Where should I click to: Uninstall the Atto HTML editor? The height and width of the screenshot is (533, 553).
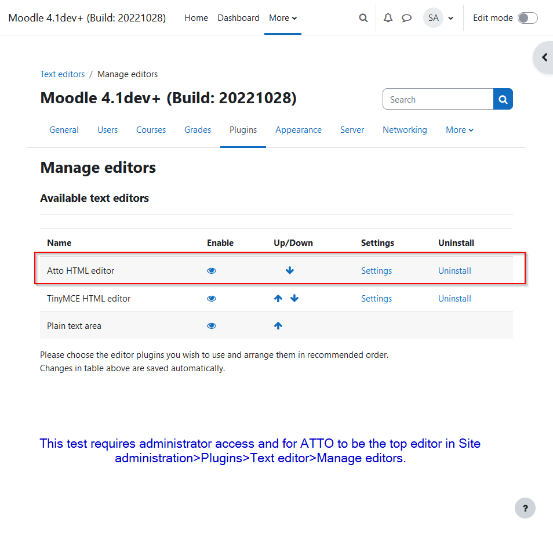tap(454, 271)
